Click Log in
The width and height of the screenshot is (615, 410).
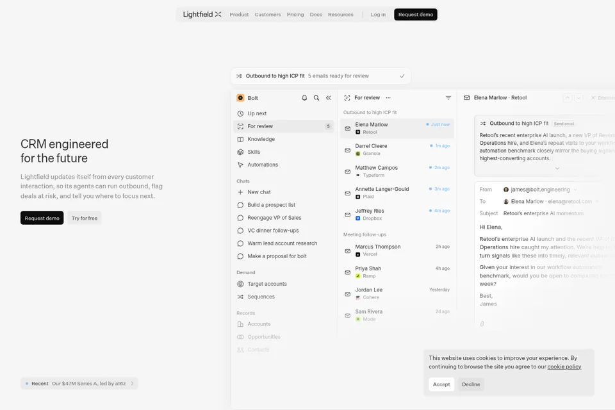coord(378,15)
